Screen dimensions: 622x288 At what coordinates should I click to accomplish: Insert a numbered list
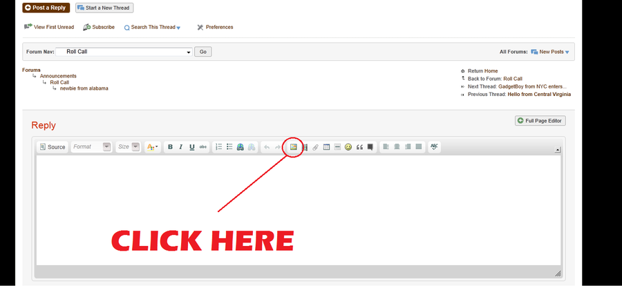coord(219,147)
